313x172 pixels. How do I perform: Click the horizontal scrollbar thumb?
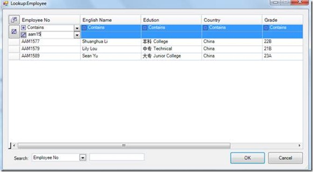[x=124, y=145]
